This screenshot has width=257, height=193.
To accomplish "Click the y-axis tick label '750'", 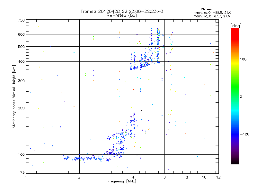I will pyautogui.click(x=21, y=20).
